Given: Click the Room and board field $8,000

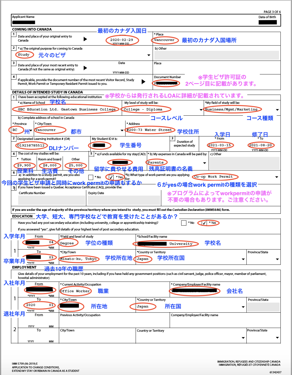Looking at the screenshot, I should (50, 166).
